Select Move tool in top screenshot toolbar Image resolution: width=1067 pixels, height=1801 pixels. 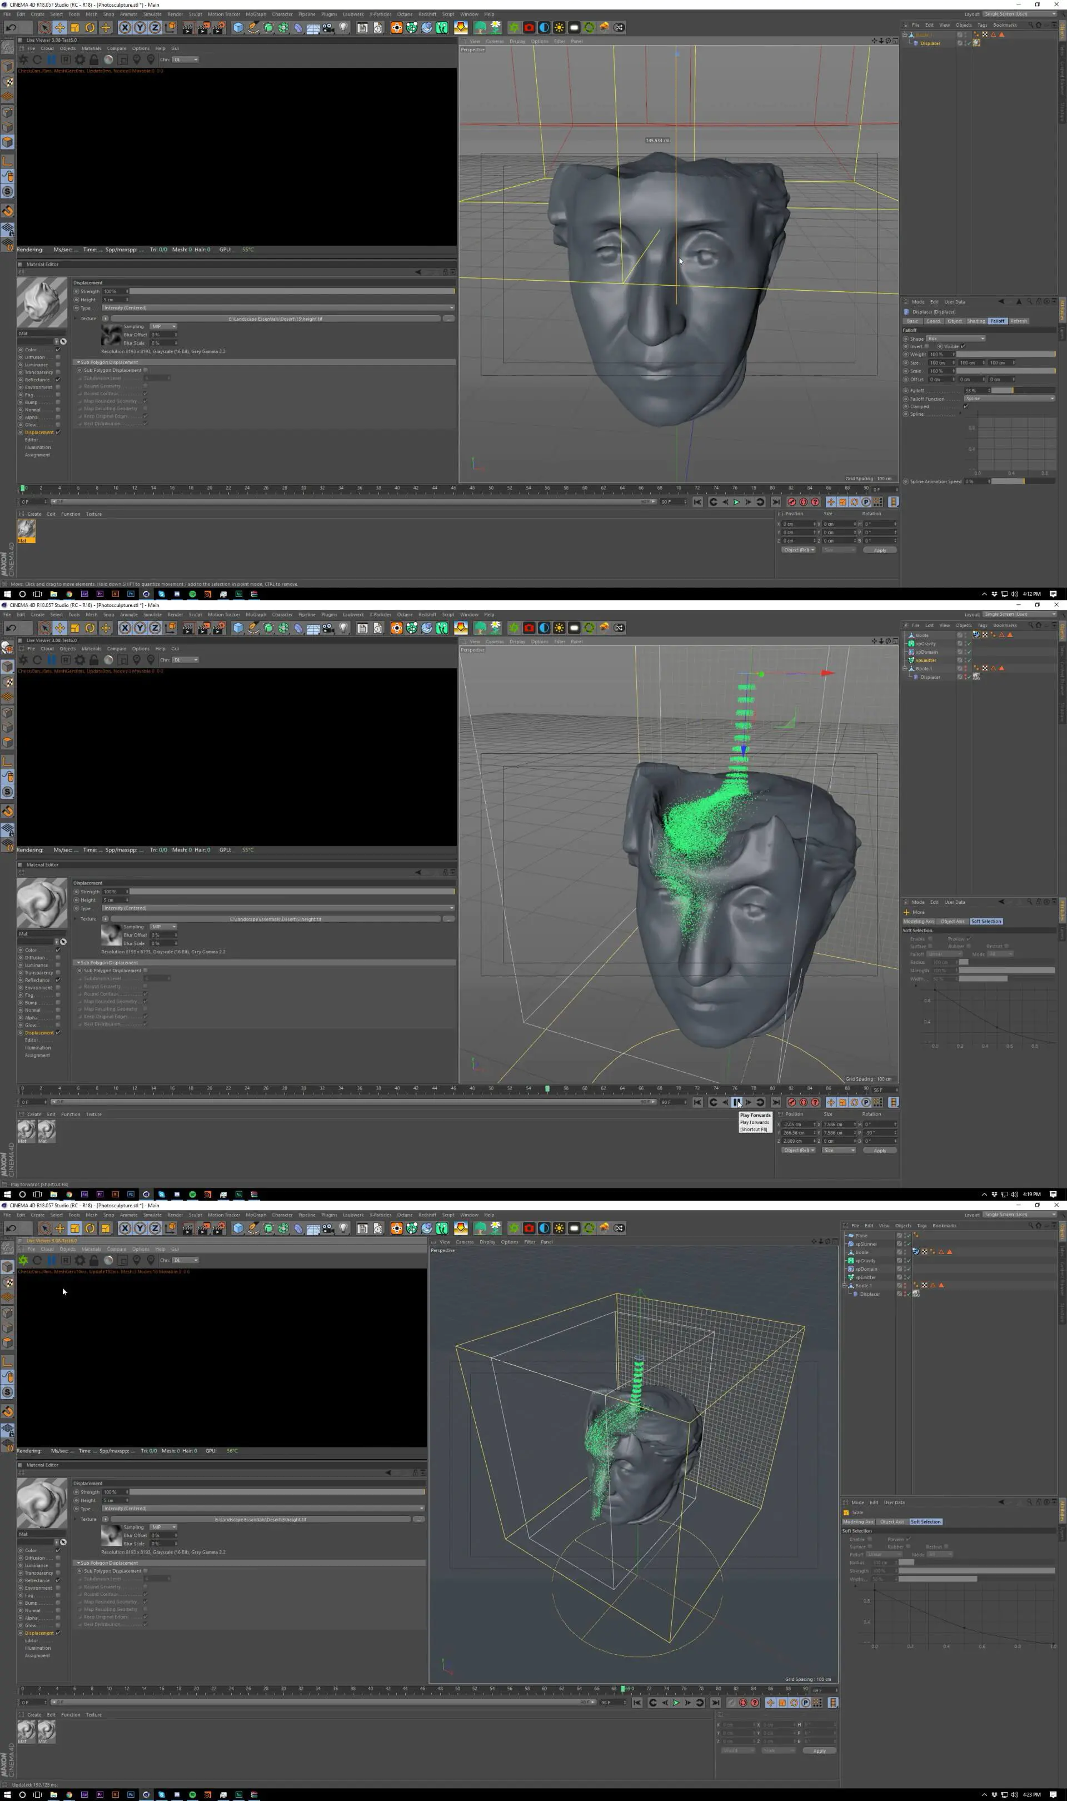59,27
